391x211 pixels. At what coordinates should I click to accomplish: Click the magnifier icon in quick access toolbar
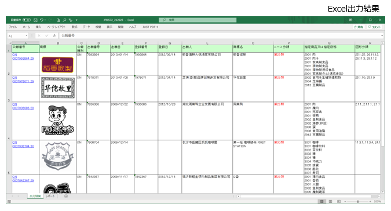(x=64, y=20)
